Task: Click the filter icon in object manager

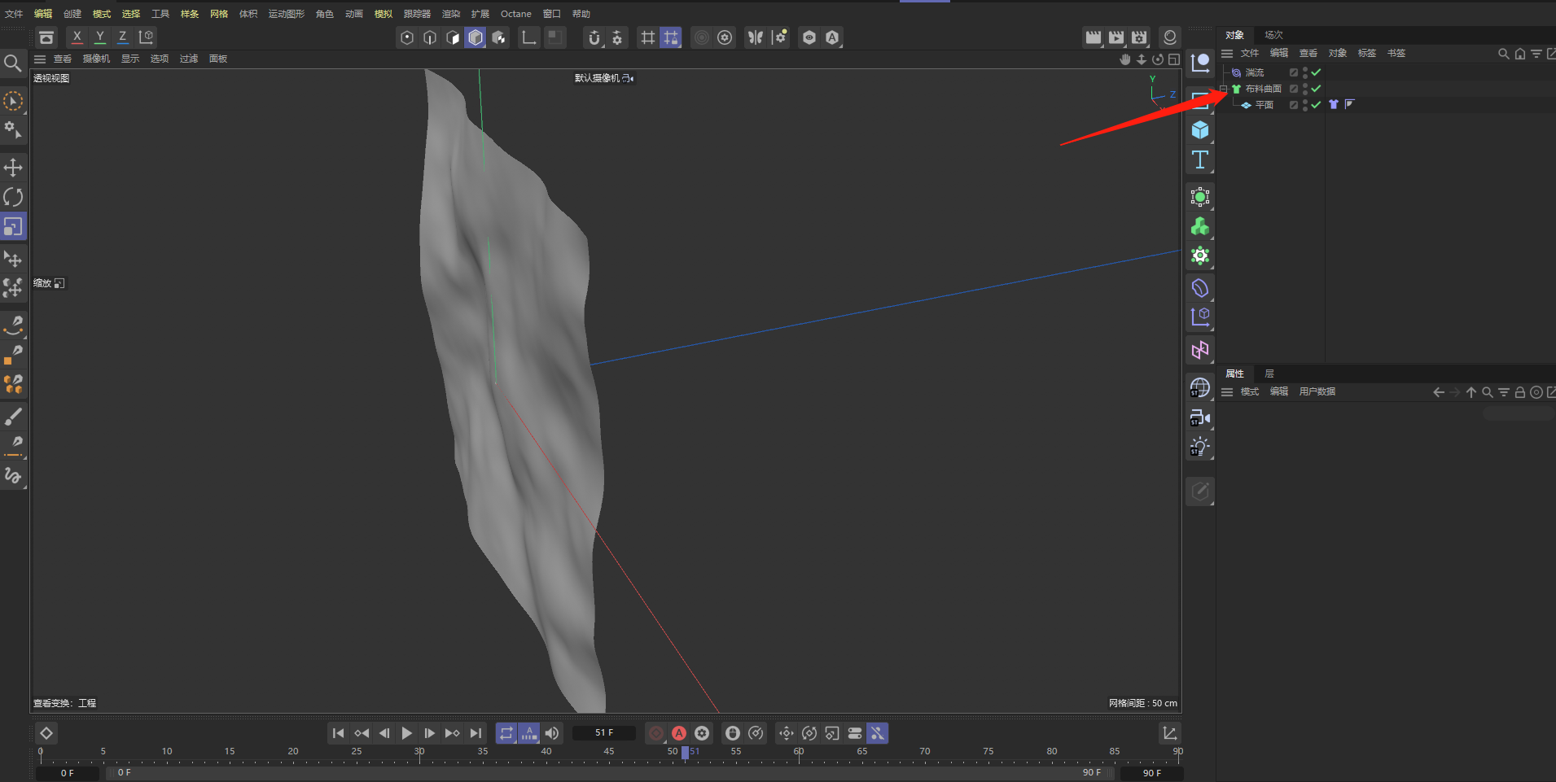Action: point(1536,54)
